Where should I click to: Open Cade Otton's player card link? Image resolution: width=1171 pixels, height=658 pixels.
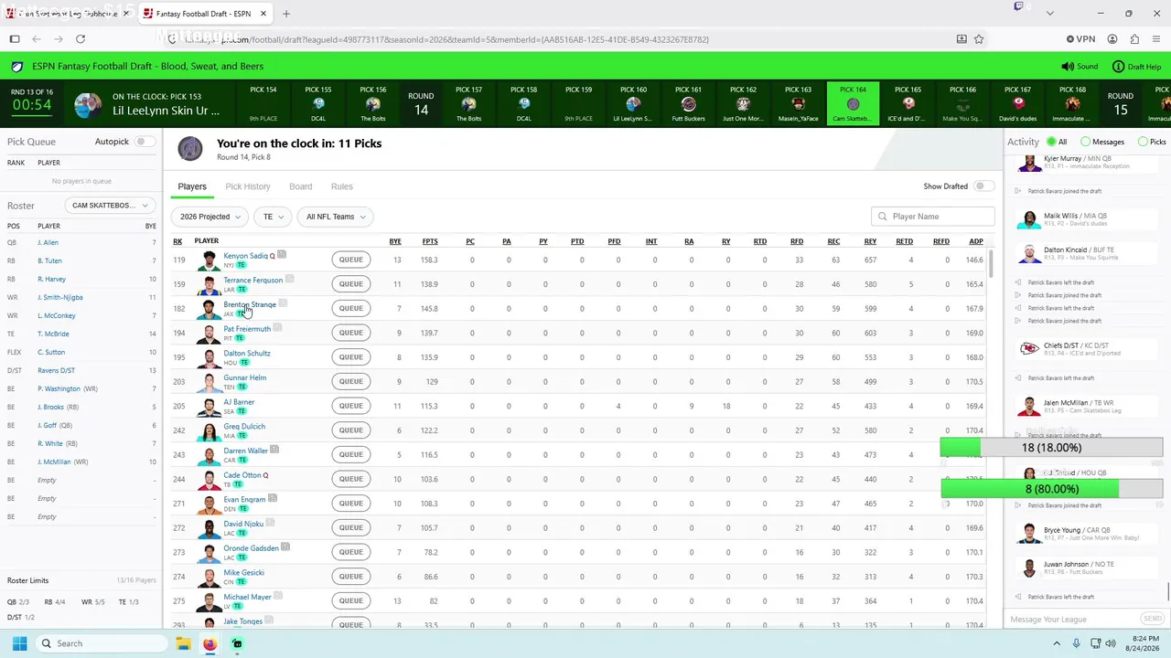[242, 475]
